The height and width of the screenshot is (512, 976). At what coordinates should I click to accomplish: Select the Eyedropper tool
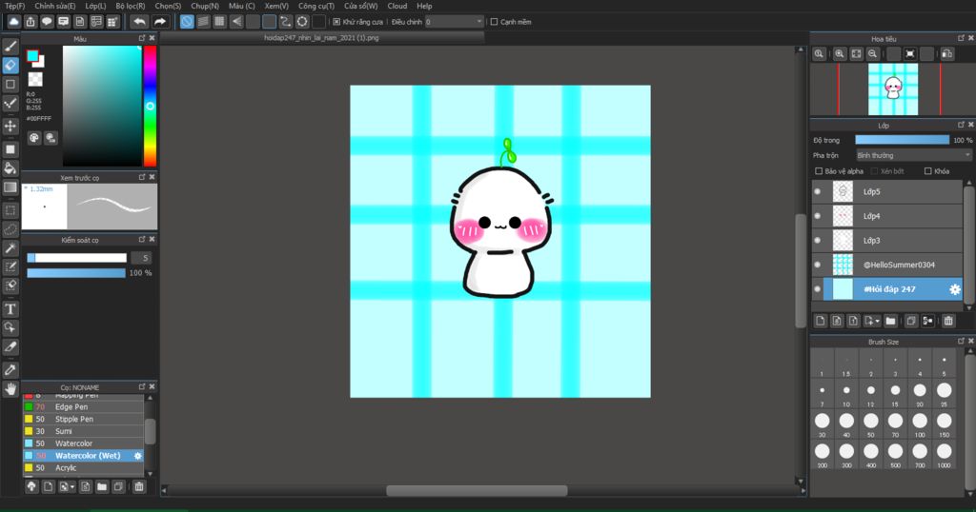coord(10,369)
